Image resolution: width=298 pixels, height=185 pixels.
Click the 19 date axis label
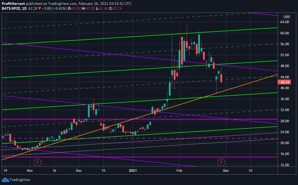(5, 171)
